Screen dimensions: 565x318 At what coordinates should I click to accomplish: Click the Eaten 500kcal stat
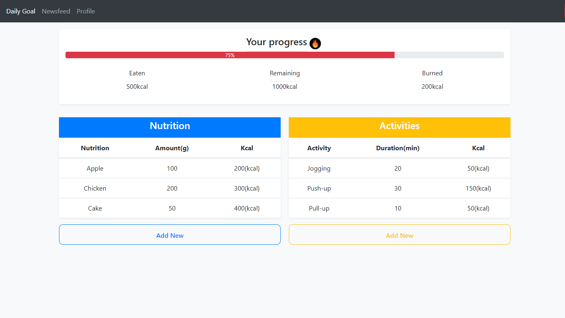pos(137,80)
